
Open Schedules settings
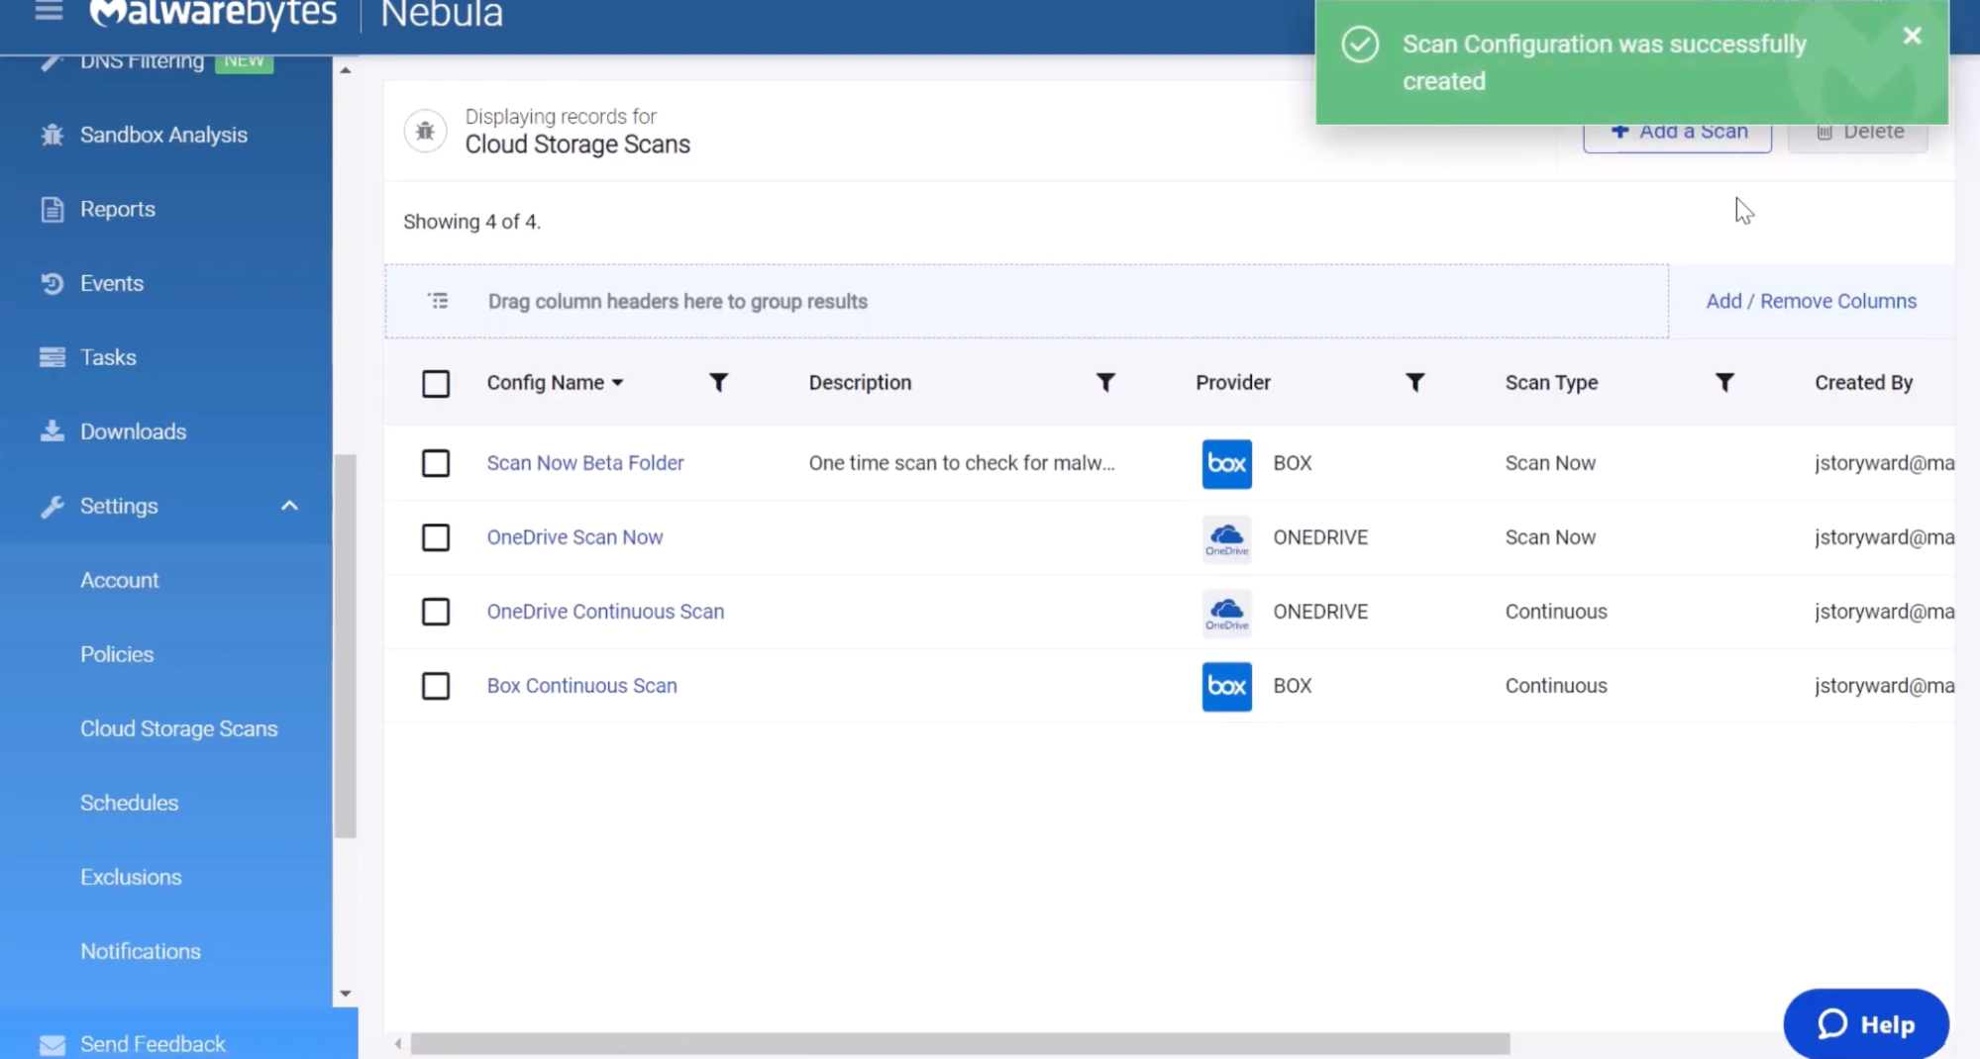[129, 803]
